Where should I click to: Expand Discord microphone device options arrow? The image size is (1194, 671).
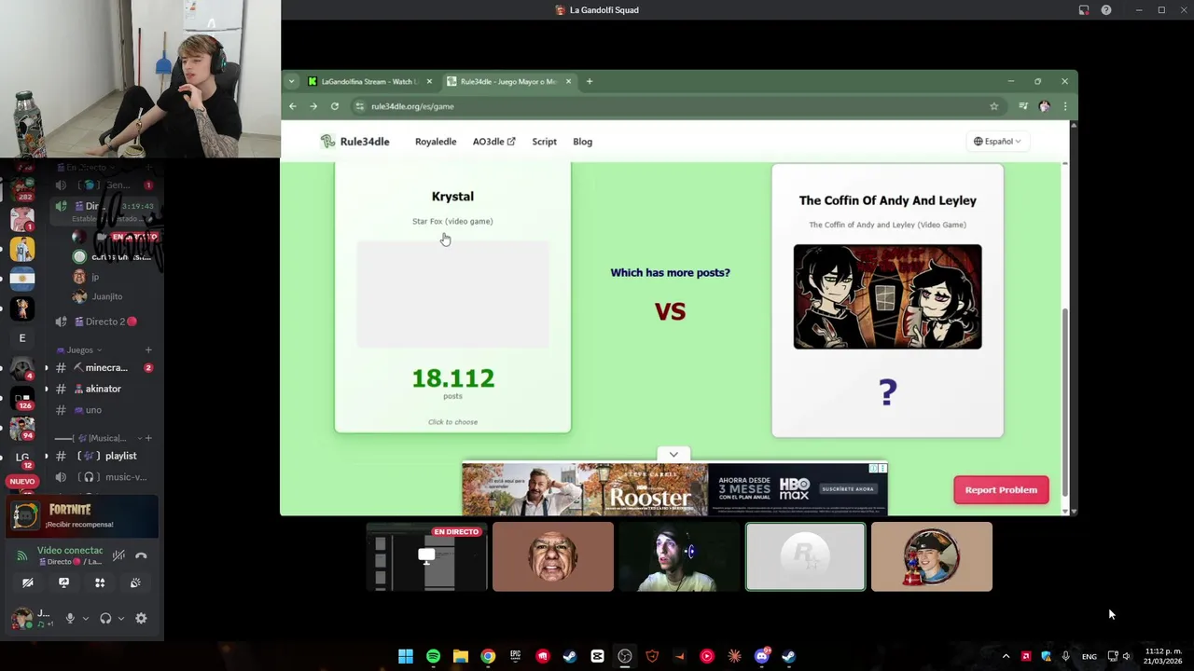click(x=85, y=619)
